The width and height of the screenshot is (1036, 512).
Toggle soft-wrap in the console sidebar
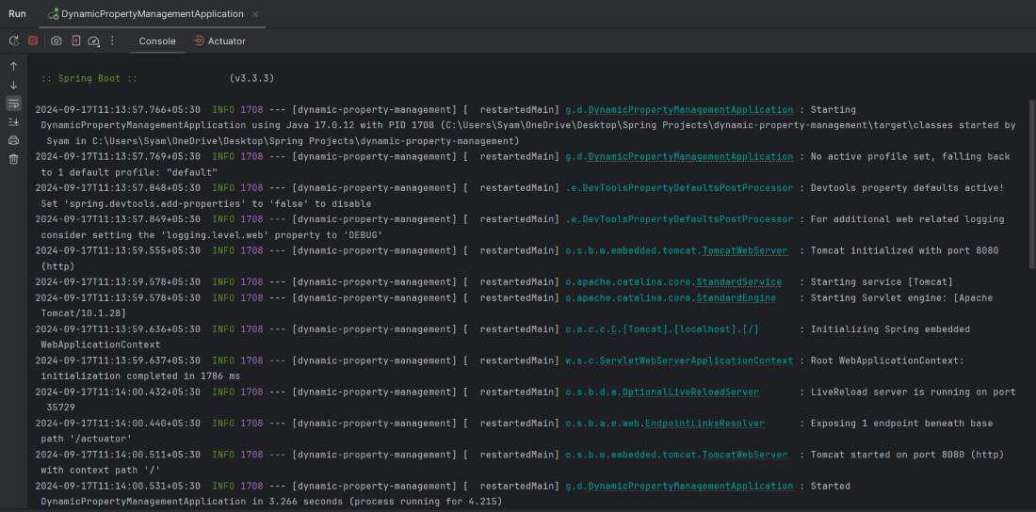13,104
